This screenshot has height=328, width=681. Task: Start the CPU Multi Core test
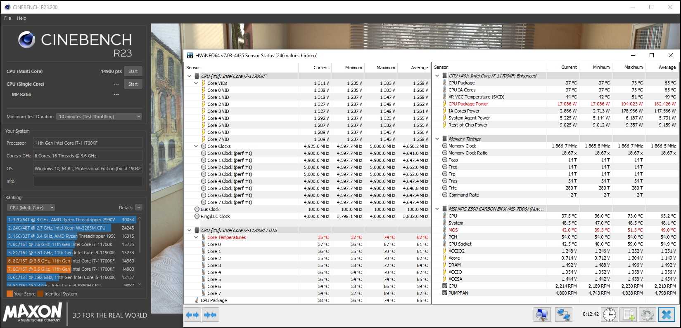pos(133,71)
